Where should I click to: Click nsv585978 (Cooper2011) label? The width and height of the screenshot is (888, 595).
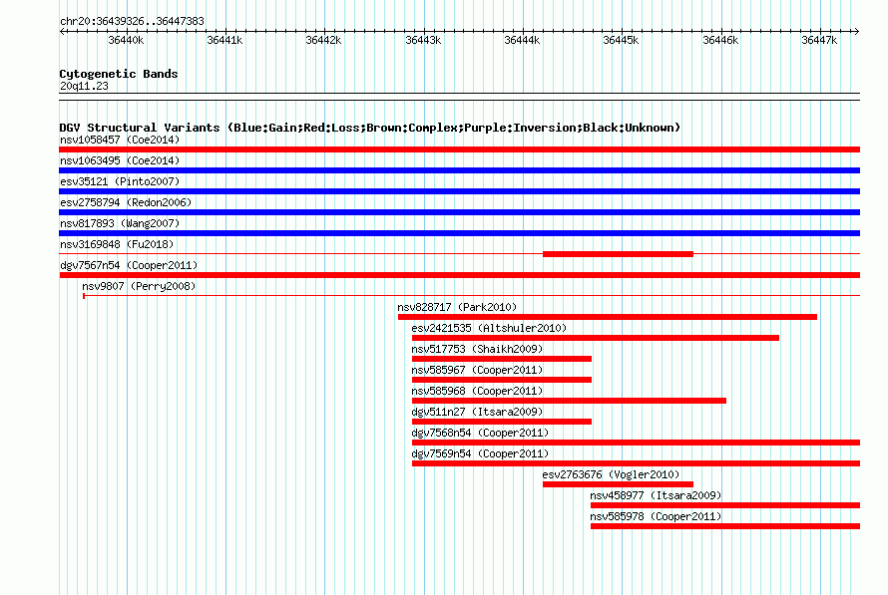(656, 516)
